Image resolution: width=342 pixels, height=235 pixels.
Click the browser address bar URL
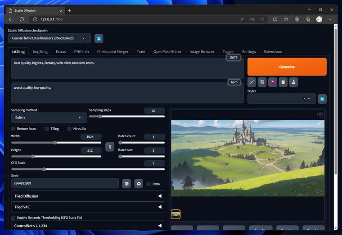click(x=52, y=19)
